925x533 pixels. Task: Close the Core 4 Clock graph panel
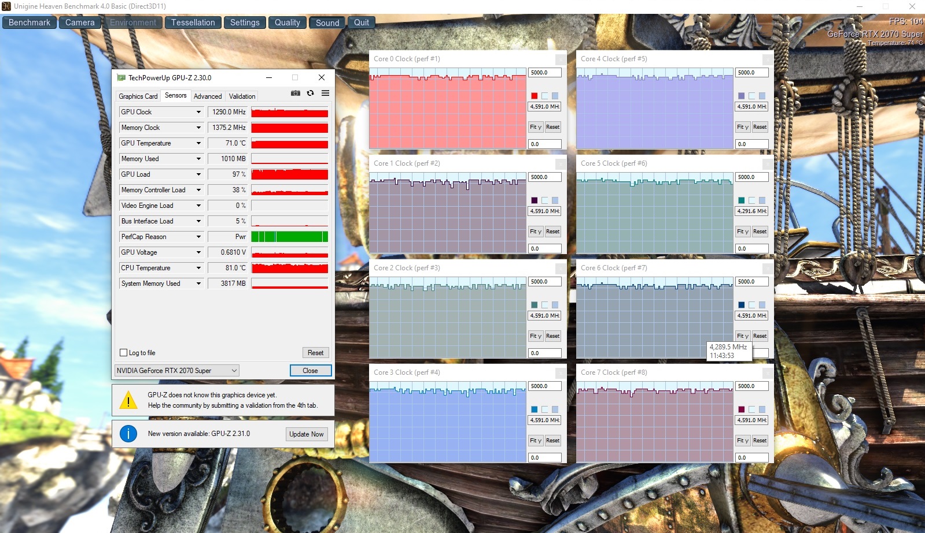pos(768,59)
